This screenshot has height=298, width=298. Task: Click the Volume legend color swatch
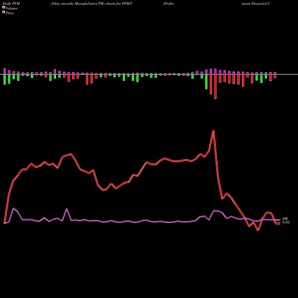[x=4, y=8]
